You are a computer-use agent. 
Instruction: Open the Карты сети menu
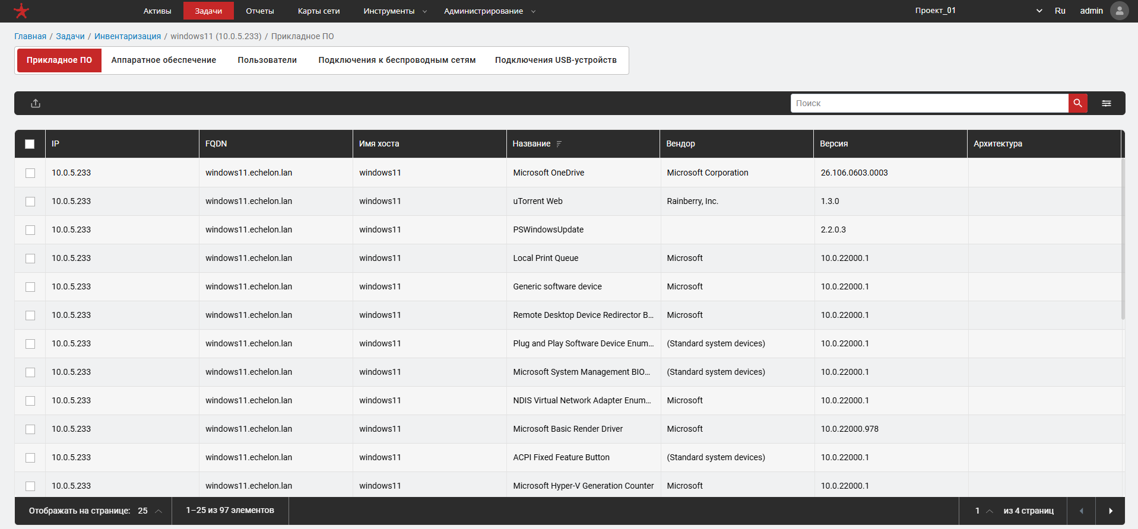[319, 11]
